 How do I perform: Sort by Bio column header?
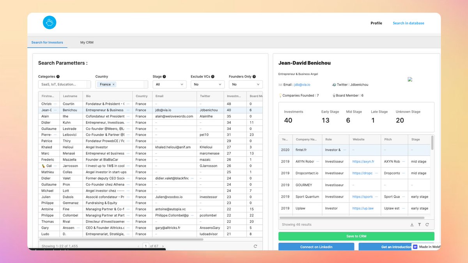108,96
